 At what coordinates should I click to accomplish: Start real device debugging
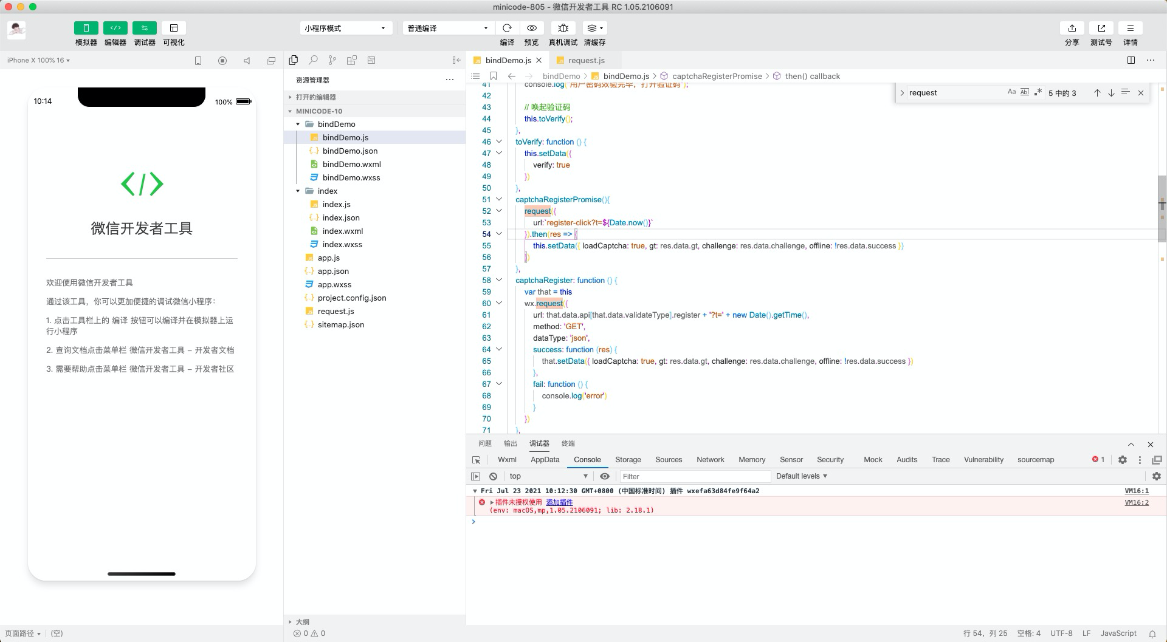point(563,28)
